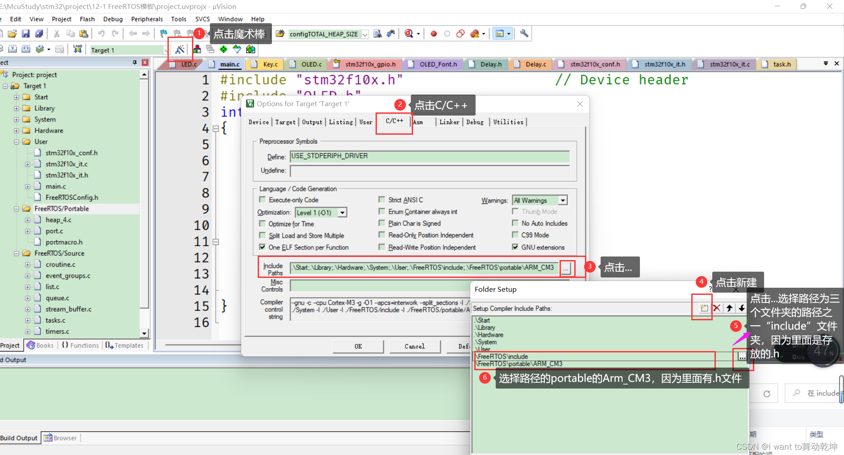Click the Download LOAD icon
The width and height of the screenshot is (844, 455).
pyautogui.click(x=78, y=49)
